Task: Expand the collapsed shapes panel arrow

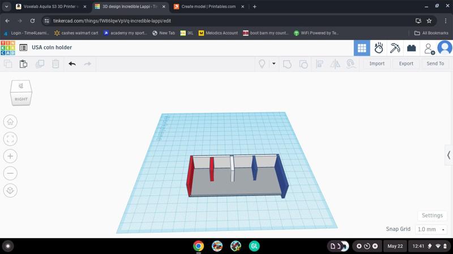Action: click(448, 155)
